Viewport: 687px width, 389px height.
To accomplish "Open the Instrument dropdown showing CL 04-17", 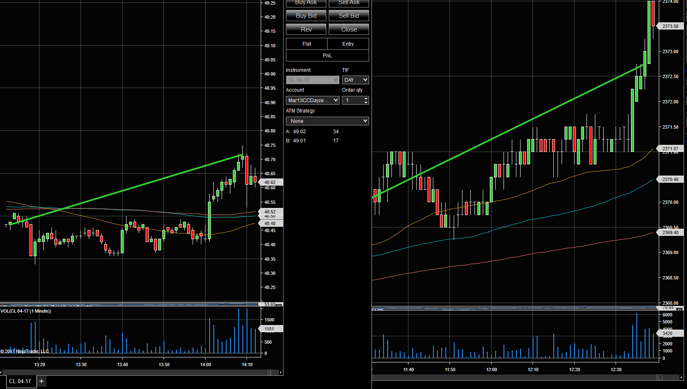I will pos(313,80).
